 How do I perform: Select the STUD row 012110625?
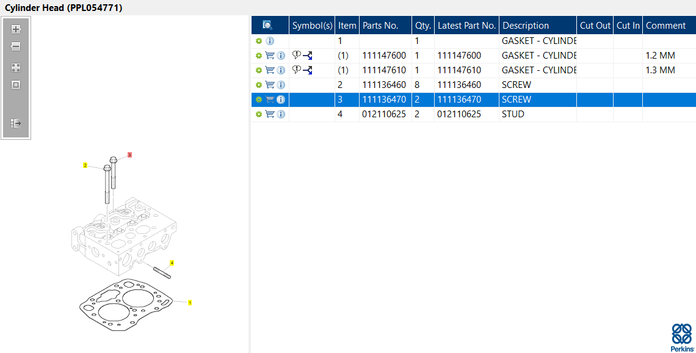click(474, 114)
